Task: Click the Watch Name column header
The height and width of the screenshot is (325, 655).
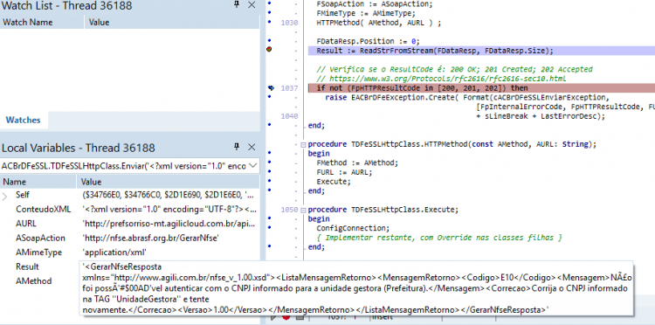Action: click(x=42, y=22)
